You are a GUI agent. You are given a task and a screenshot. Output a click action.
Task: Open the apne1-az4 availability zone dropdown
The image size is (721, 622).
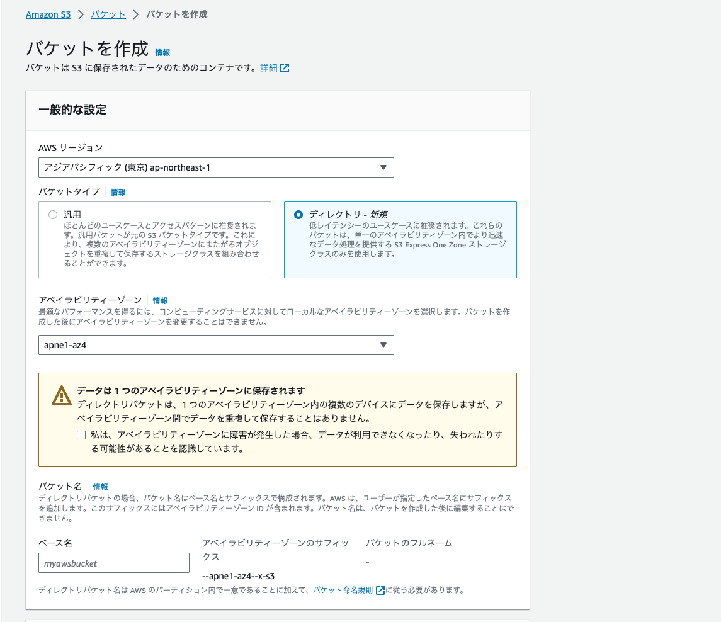[x=216, y=345]
